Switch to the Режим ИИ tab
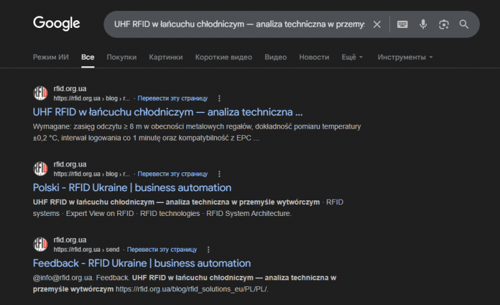This screenshot has width=500, height=305. (51, 57)
